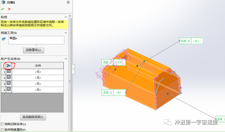Collapse the 剪裁工具 section

[x=66, y=33]
